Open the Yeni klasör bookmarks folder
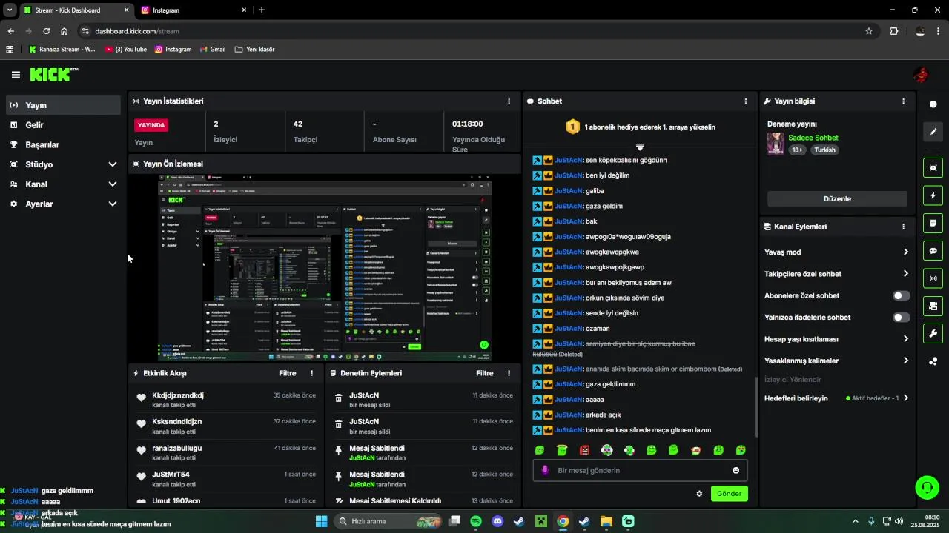The image size is (949, 533). [254, 50]
